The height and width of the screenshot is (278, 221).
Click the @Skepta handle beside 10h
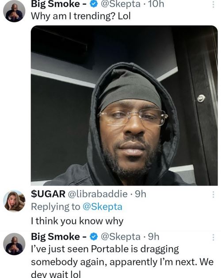[x=121, y=4]
